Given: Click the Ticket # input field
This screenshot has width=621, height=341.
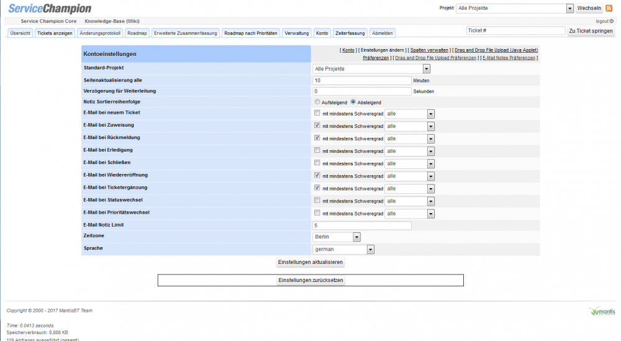Looking at the screenshot, I should point(515,30).
